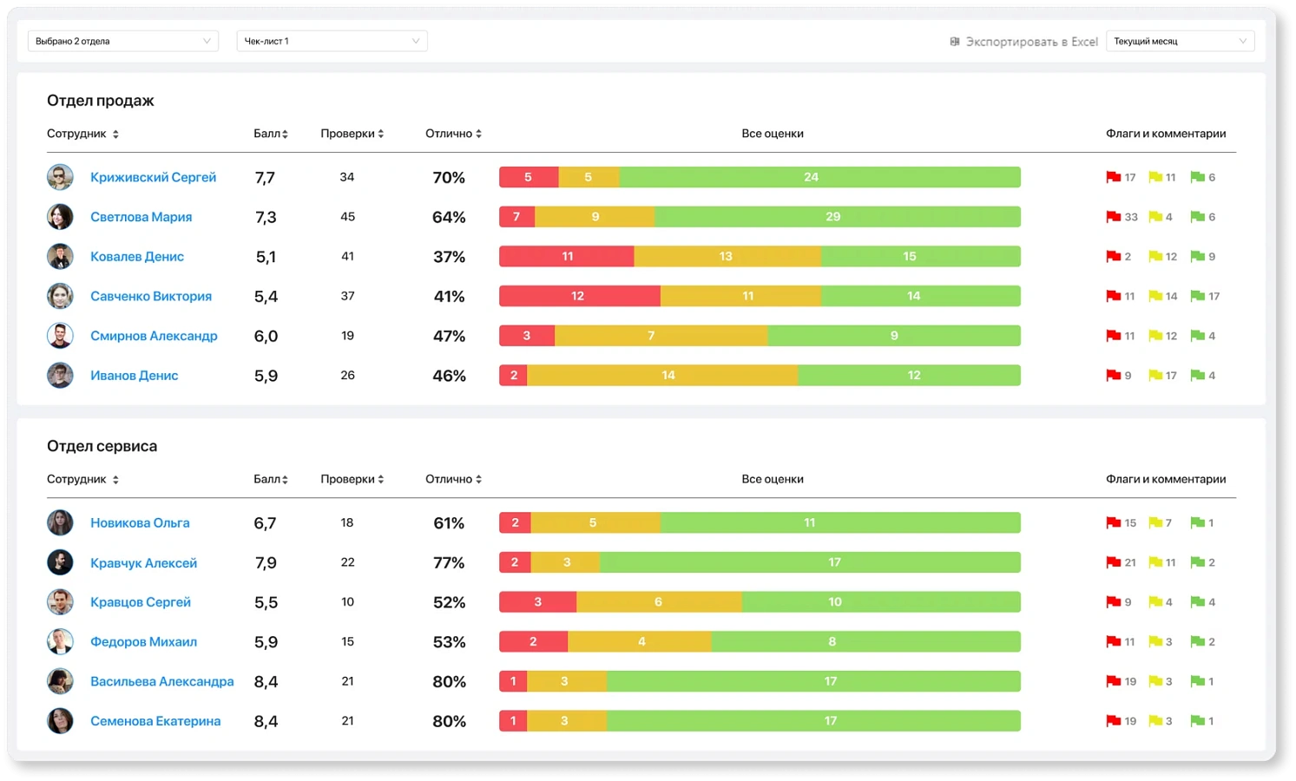Viewport: 1296px width, 781px height.
Task: Open employee Иванов Денис
Action: click(134, 376)
